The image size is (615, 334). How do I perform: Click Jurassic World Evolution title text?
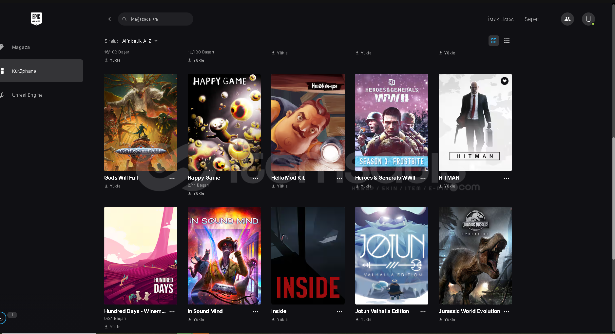[469, 311]
